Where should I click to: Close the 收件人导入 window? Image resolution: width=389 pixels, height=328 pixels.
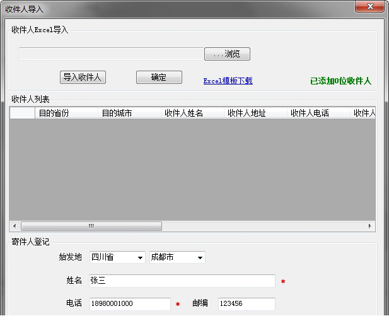pyautogui.click(x=369, y=6)
